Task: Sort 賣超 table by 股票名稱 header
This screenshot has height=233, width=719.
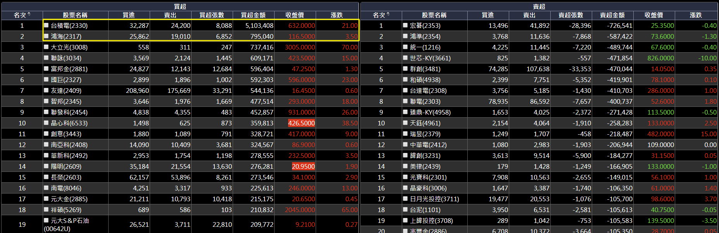Action: (x=434, y=15)
